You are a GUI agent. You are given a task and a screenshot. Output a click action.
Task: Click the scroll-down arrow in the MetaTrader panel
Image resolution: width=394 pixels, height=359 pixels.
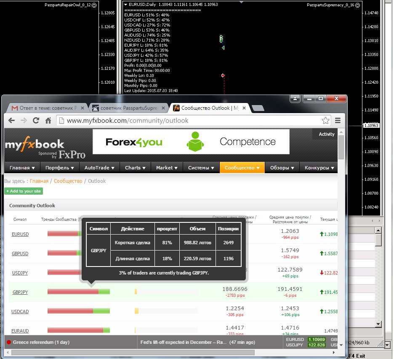point(378,324)
